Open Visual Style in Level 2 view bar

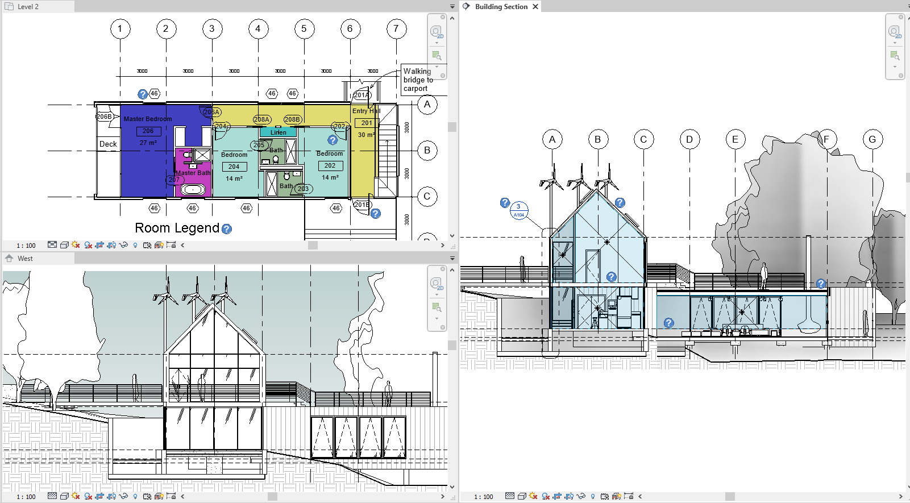(64, 245)
